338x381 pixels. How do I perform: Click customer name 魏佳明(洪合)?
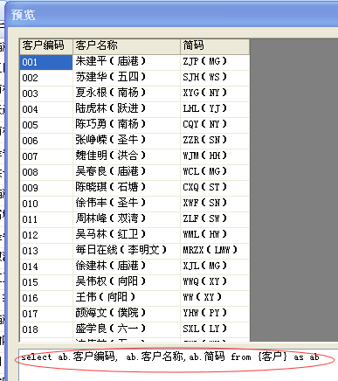(127, 156)
